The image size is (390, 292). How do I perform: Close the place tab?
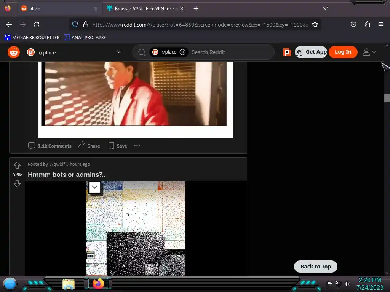(x=96, y=8)
